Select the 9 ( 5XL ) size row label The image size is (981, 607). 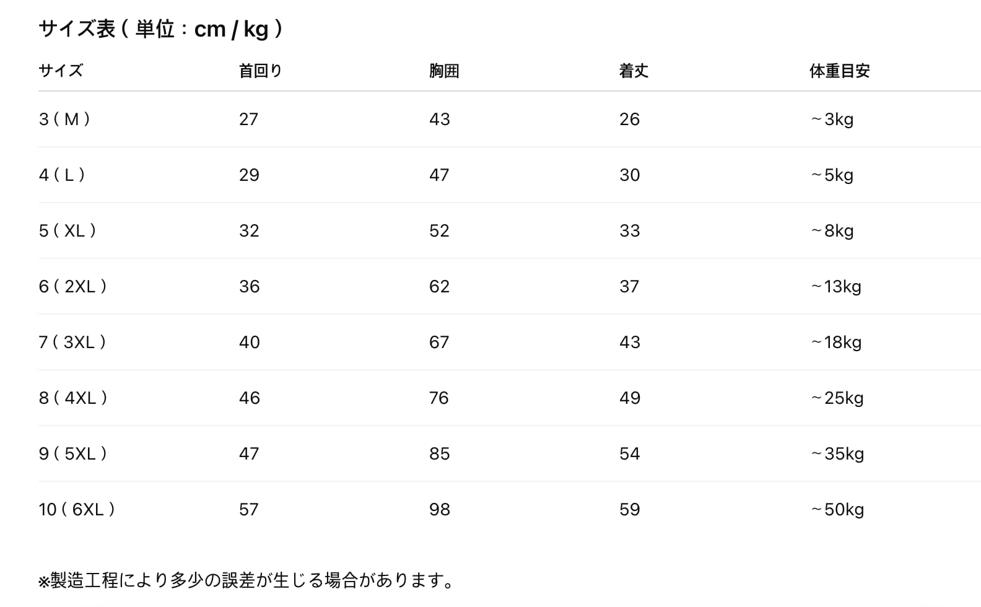pos(72,453)
